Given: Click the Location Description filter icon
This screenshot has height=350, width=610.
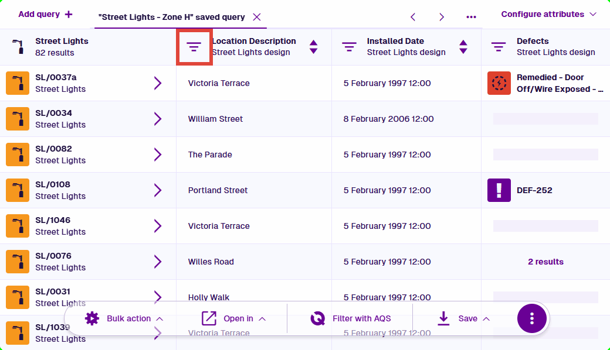Looking at the screenshot, I should (194, 47).
